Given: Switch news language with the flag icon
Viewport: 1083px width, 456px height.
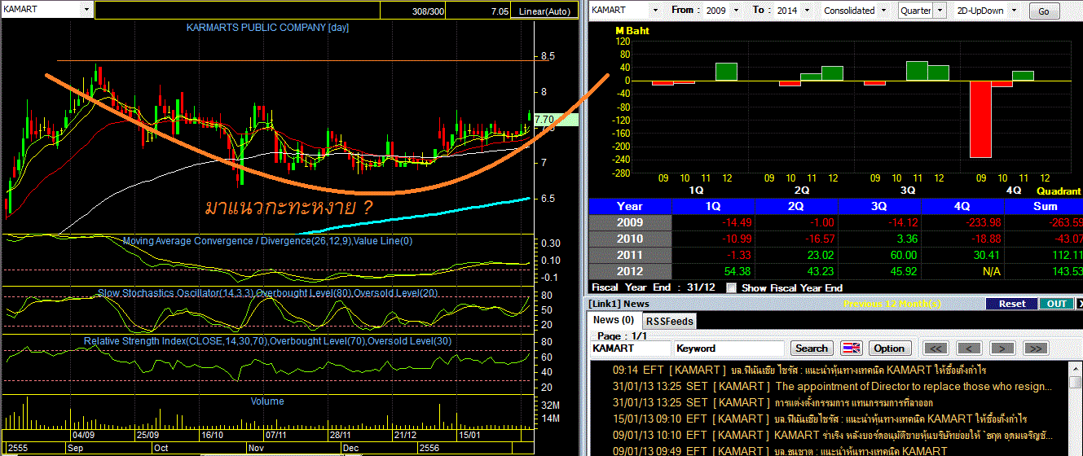Looking at the screenshot, I should (x=851, y=348).
